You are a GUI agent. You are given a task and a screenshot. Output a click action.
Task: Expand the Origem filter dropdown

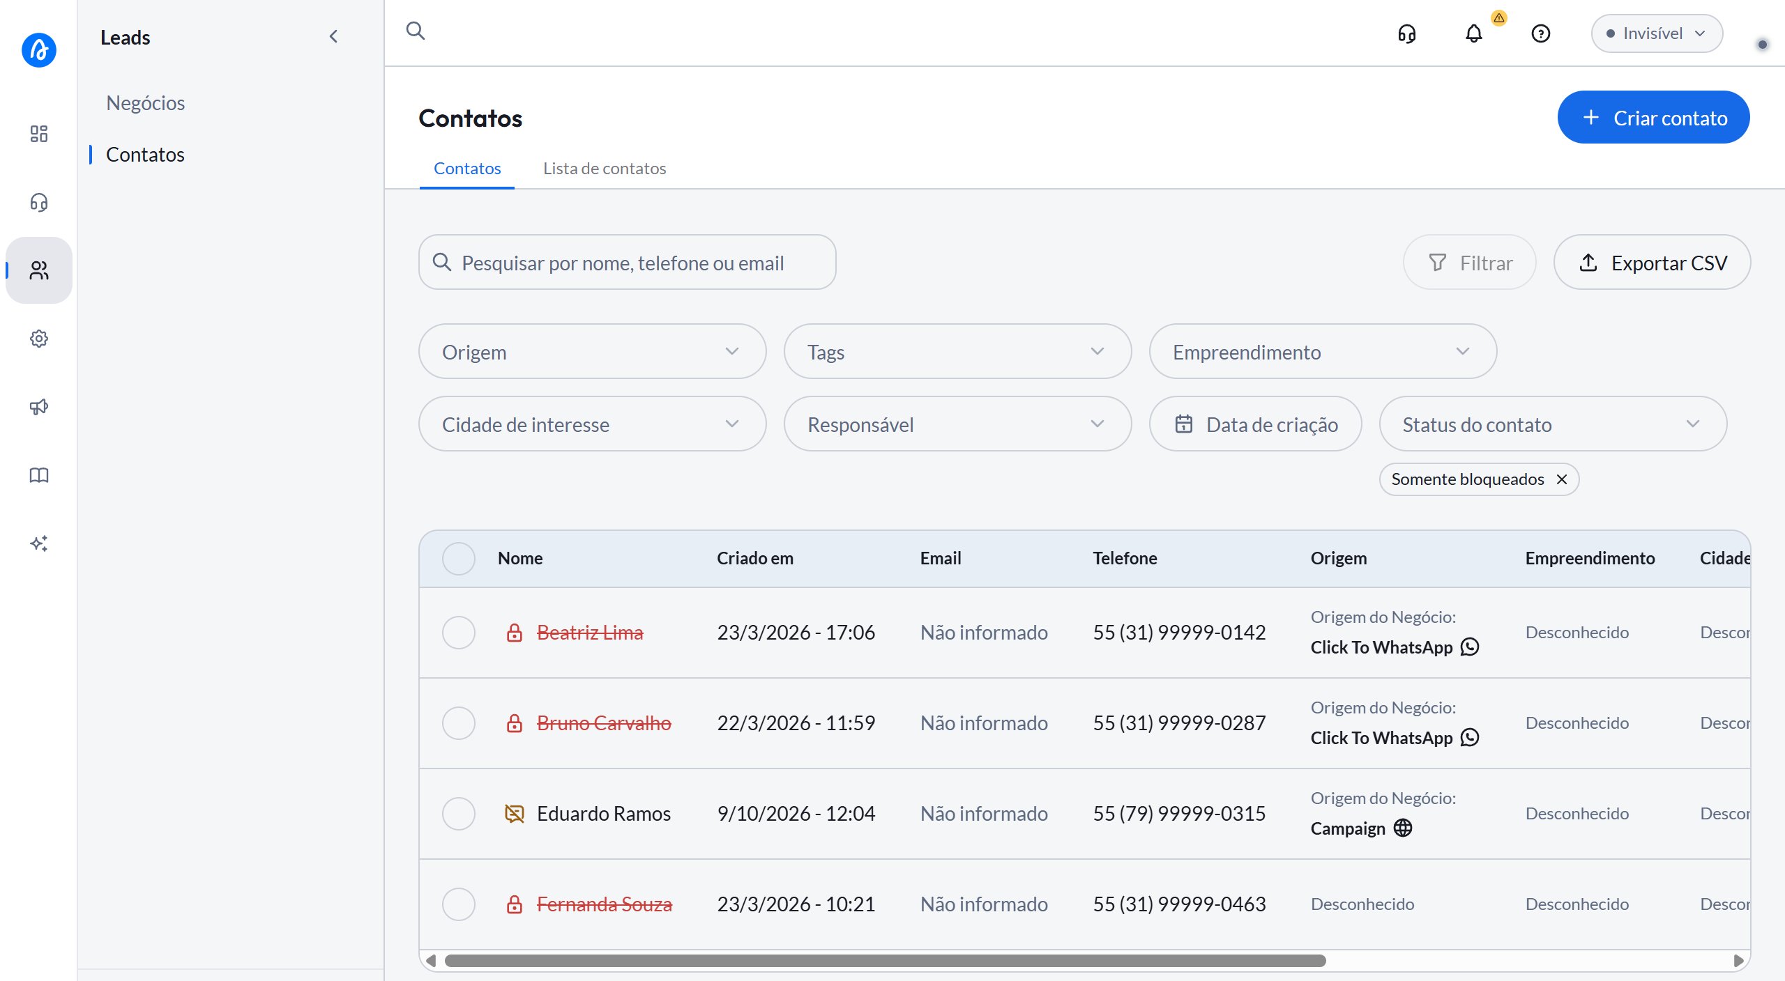click(x=593, y=351)
